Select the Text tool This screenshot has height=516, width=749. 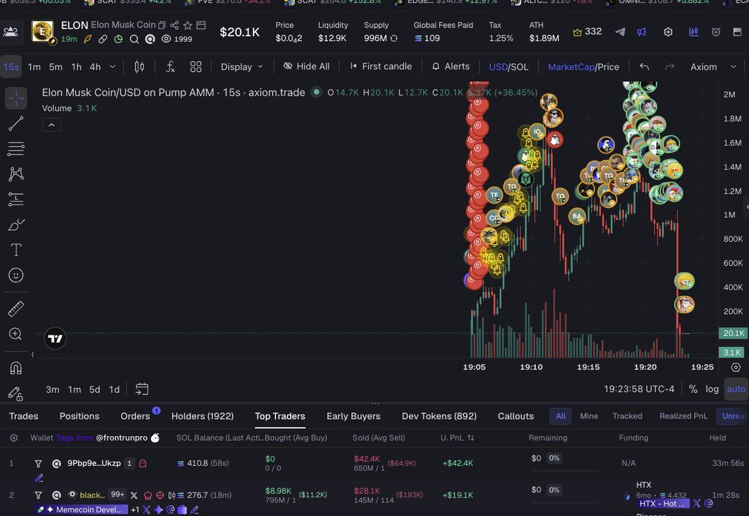(16, 249)
